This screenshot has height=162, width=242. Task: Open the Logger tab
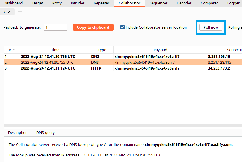(233, 3)
